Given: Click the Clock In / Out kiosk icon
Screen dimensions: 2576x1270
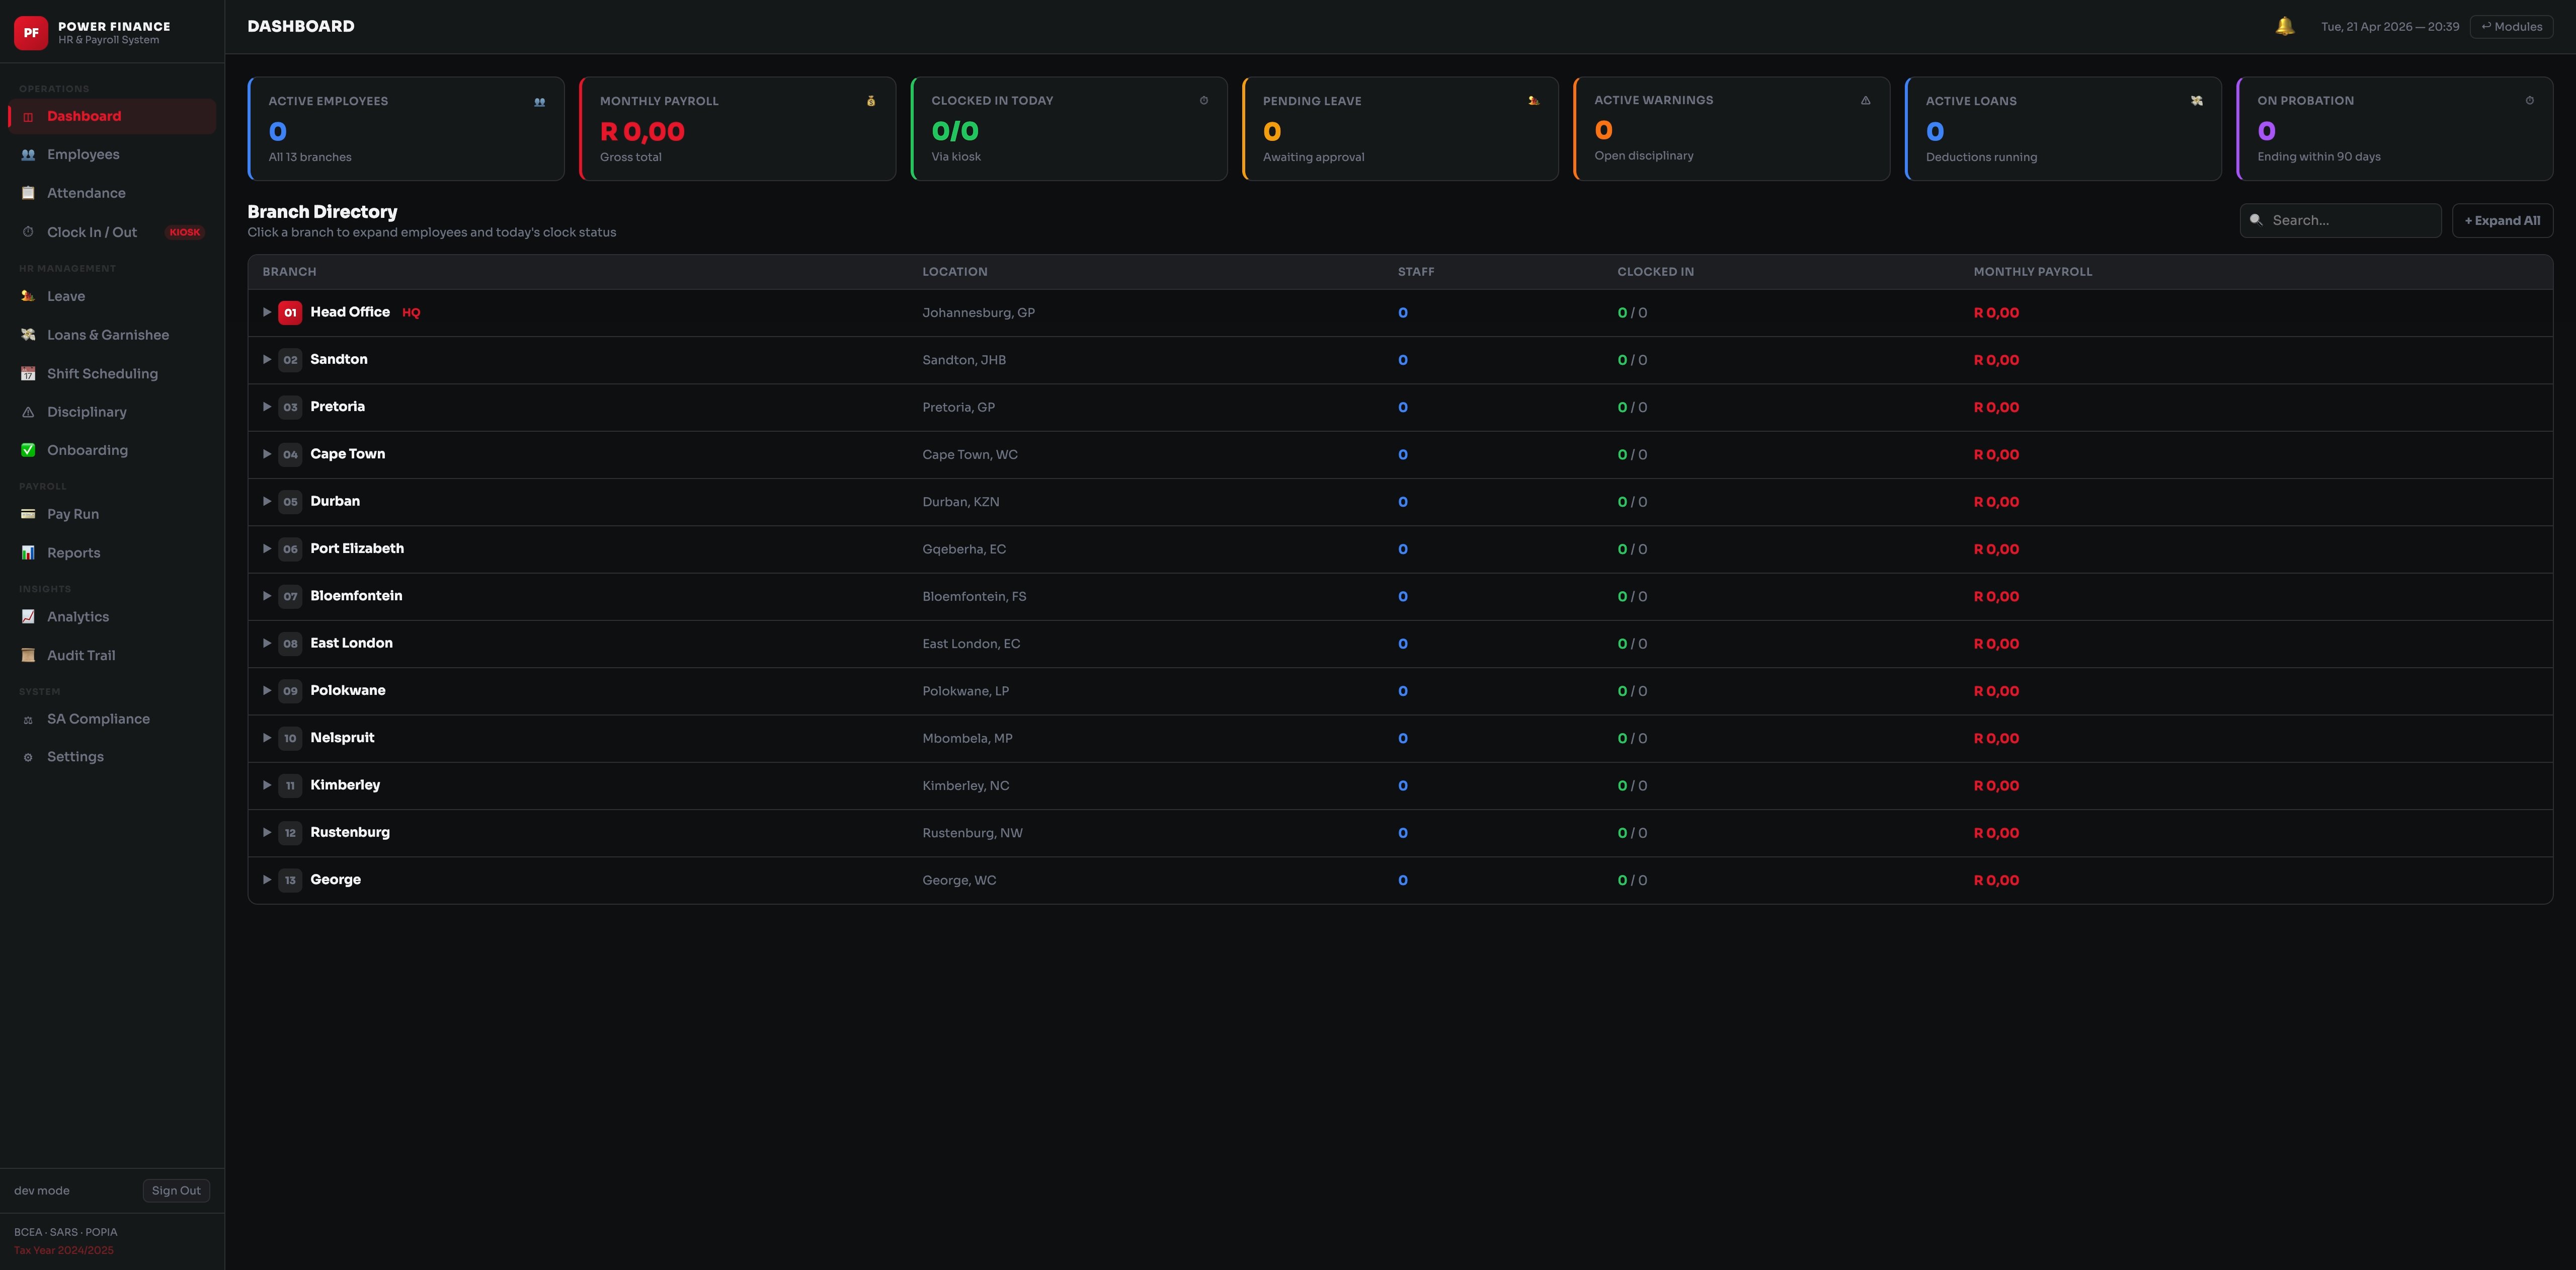Looking at the screenshot, I should click(x=27, y=231).
